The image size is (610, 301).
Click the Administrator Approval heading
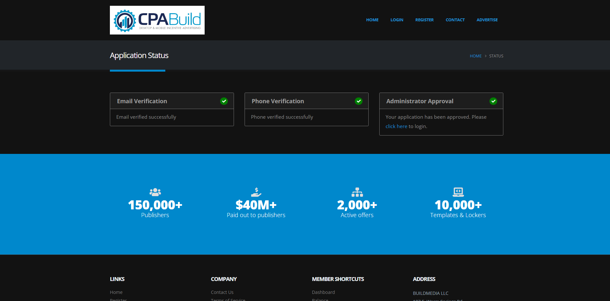(420, 101)
